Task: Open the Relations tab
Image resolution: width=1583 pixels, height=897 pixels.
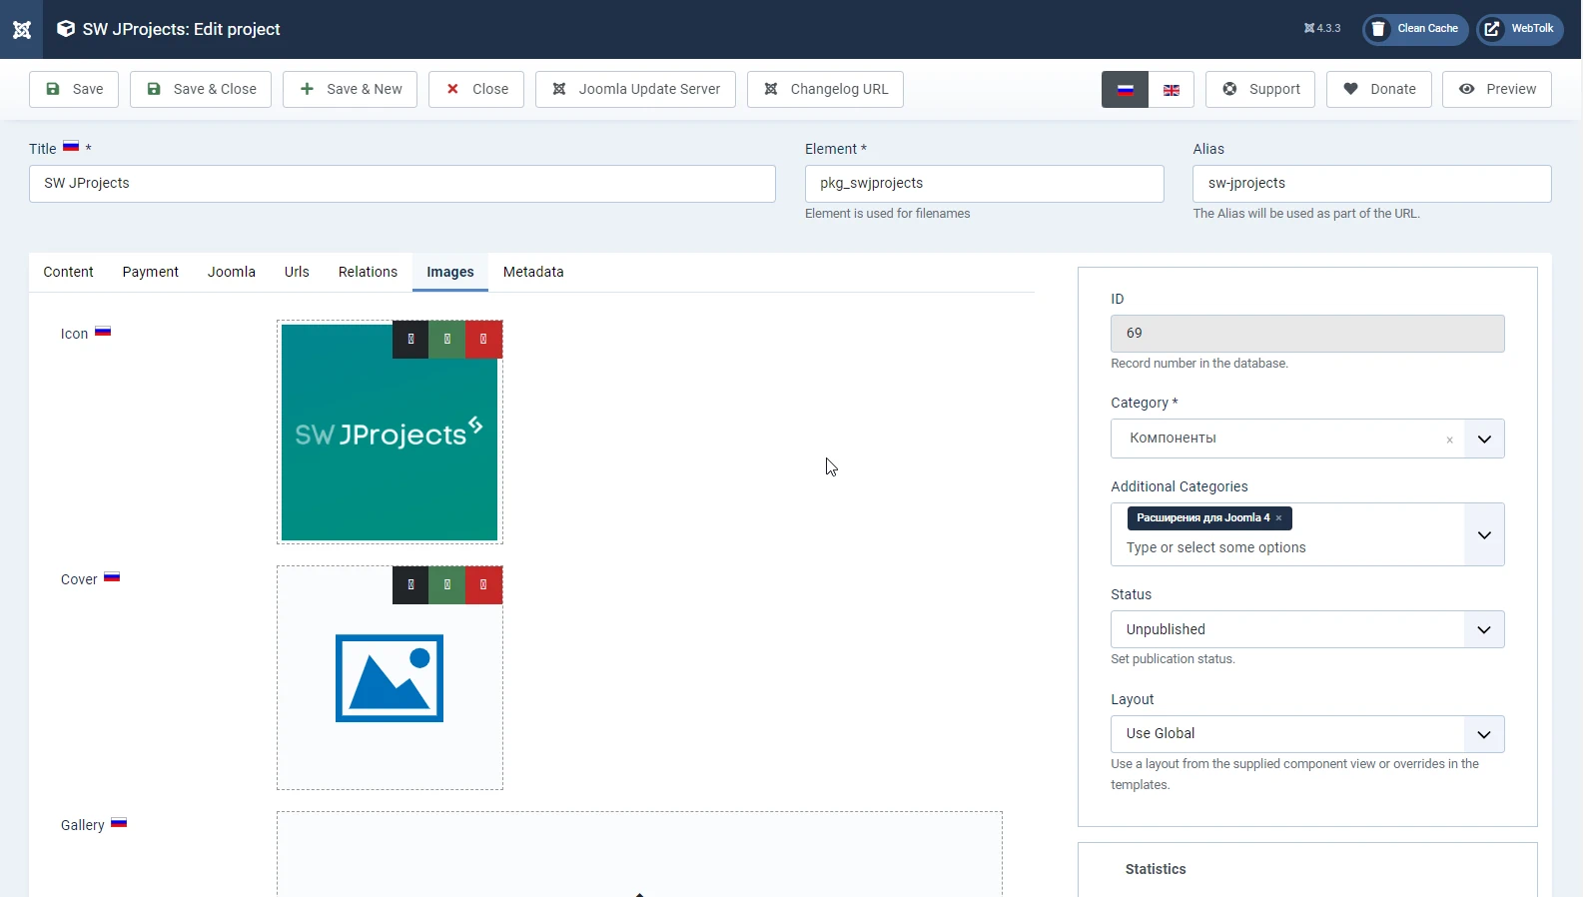Action: (x=368, y=272)
